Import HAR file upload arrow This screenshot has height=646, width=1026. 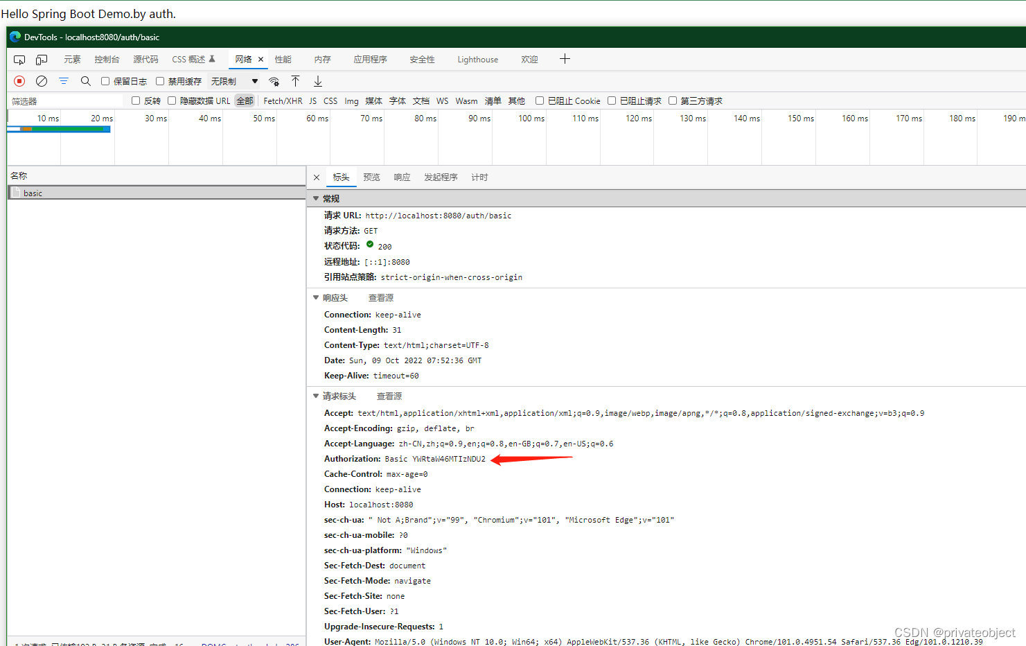(296, 81)
